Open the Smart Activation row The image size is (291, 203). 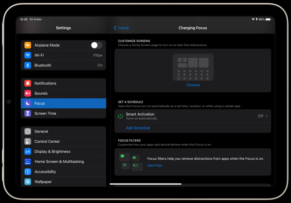coord(193,116)
